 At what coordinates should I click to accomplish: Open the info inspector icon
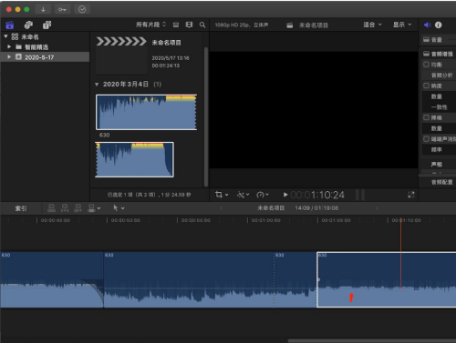439,25
